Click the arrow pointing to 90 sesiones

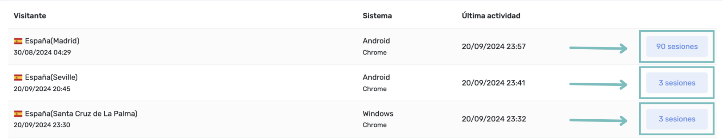(x=598, y=48)
